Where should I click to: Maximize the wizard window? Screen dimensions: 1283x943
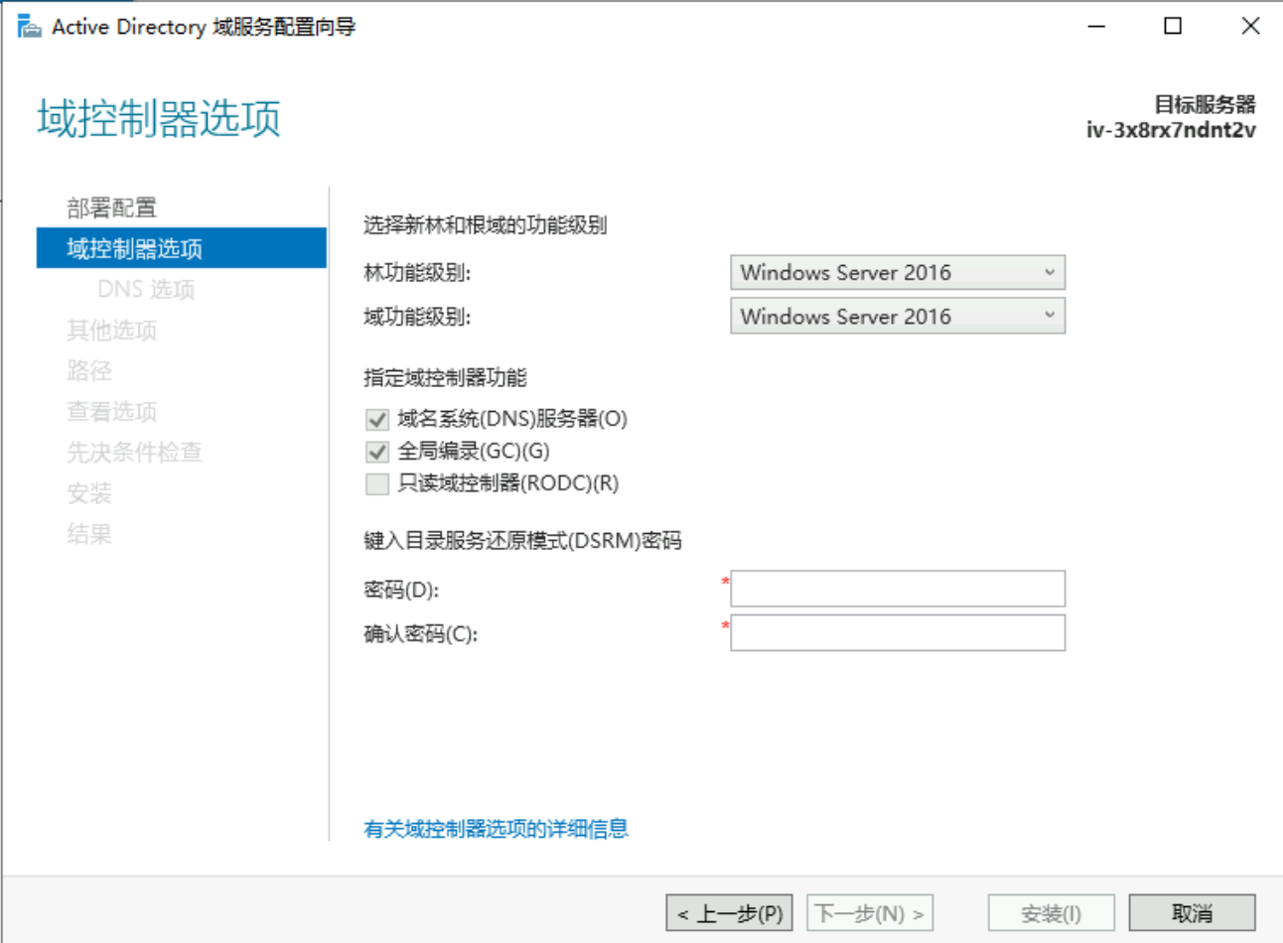[x=1173, y=27]
